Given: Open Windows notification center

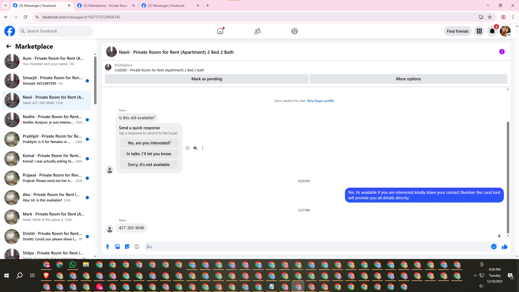Looking at the screenshot, I should click(510, 276).
